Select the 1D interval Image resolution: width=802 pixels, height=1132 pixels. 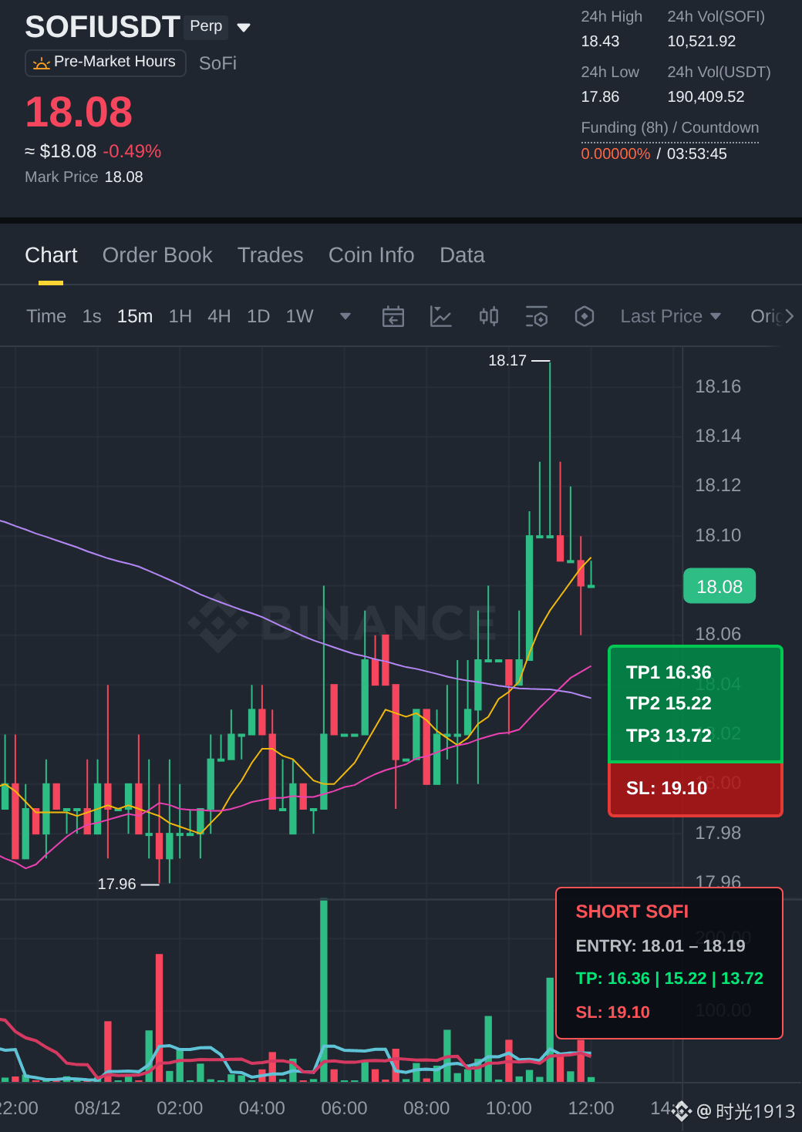tap(258, 316)
